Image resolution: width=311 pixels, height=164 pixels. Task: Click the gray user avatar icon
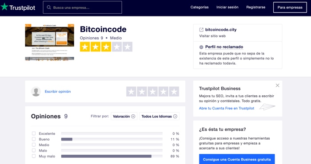pos(36,91)
